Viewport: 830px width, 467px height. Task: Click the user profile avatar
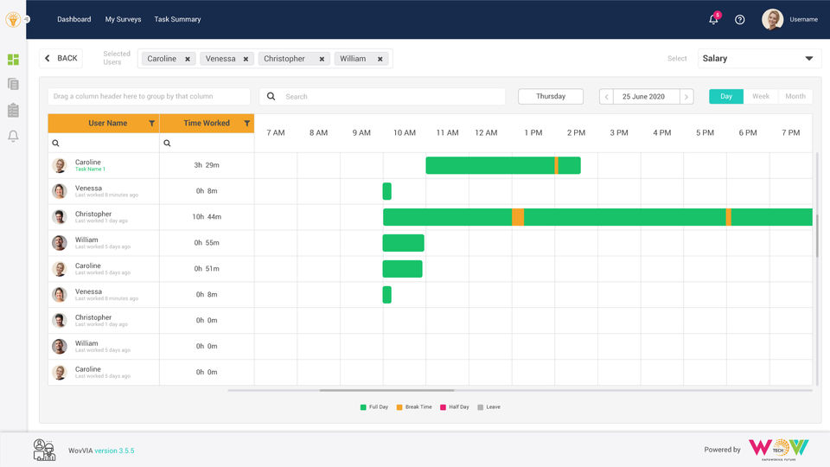pos(772,20)
